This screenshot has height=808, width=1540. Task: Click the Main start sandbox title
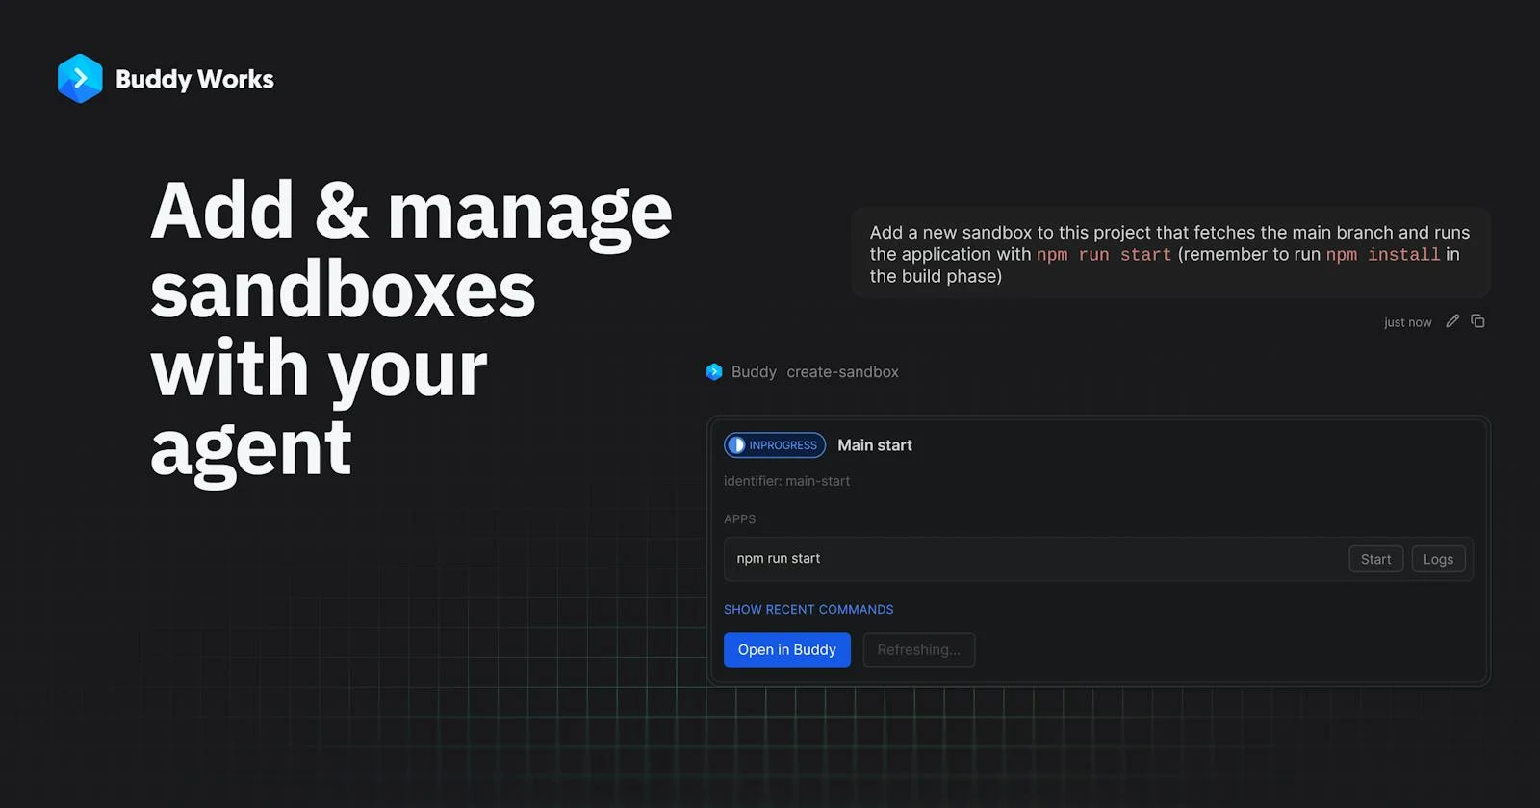click(875, 445)
